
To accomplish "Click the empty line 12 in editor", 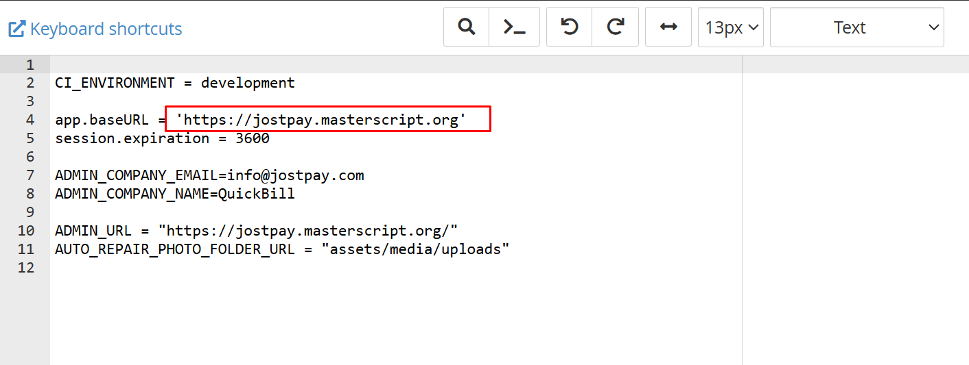I will pos(275,268).
